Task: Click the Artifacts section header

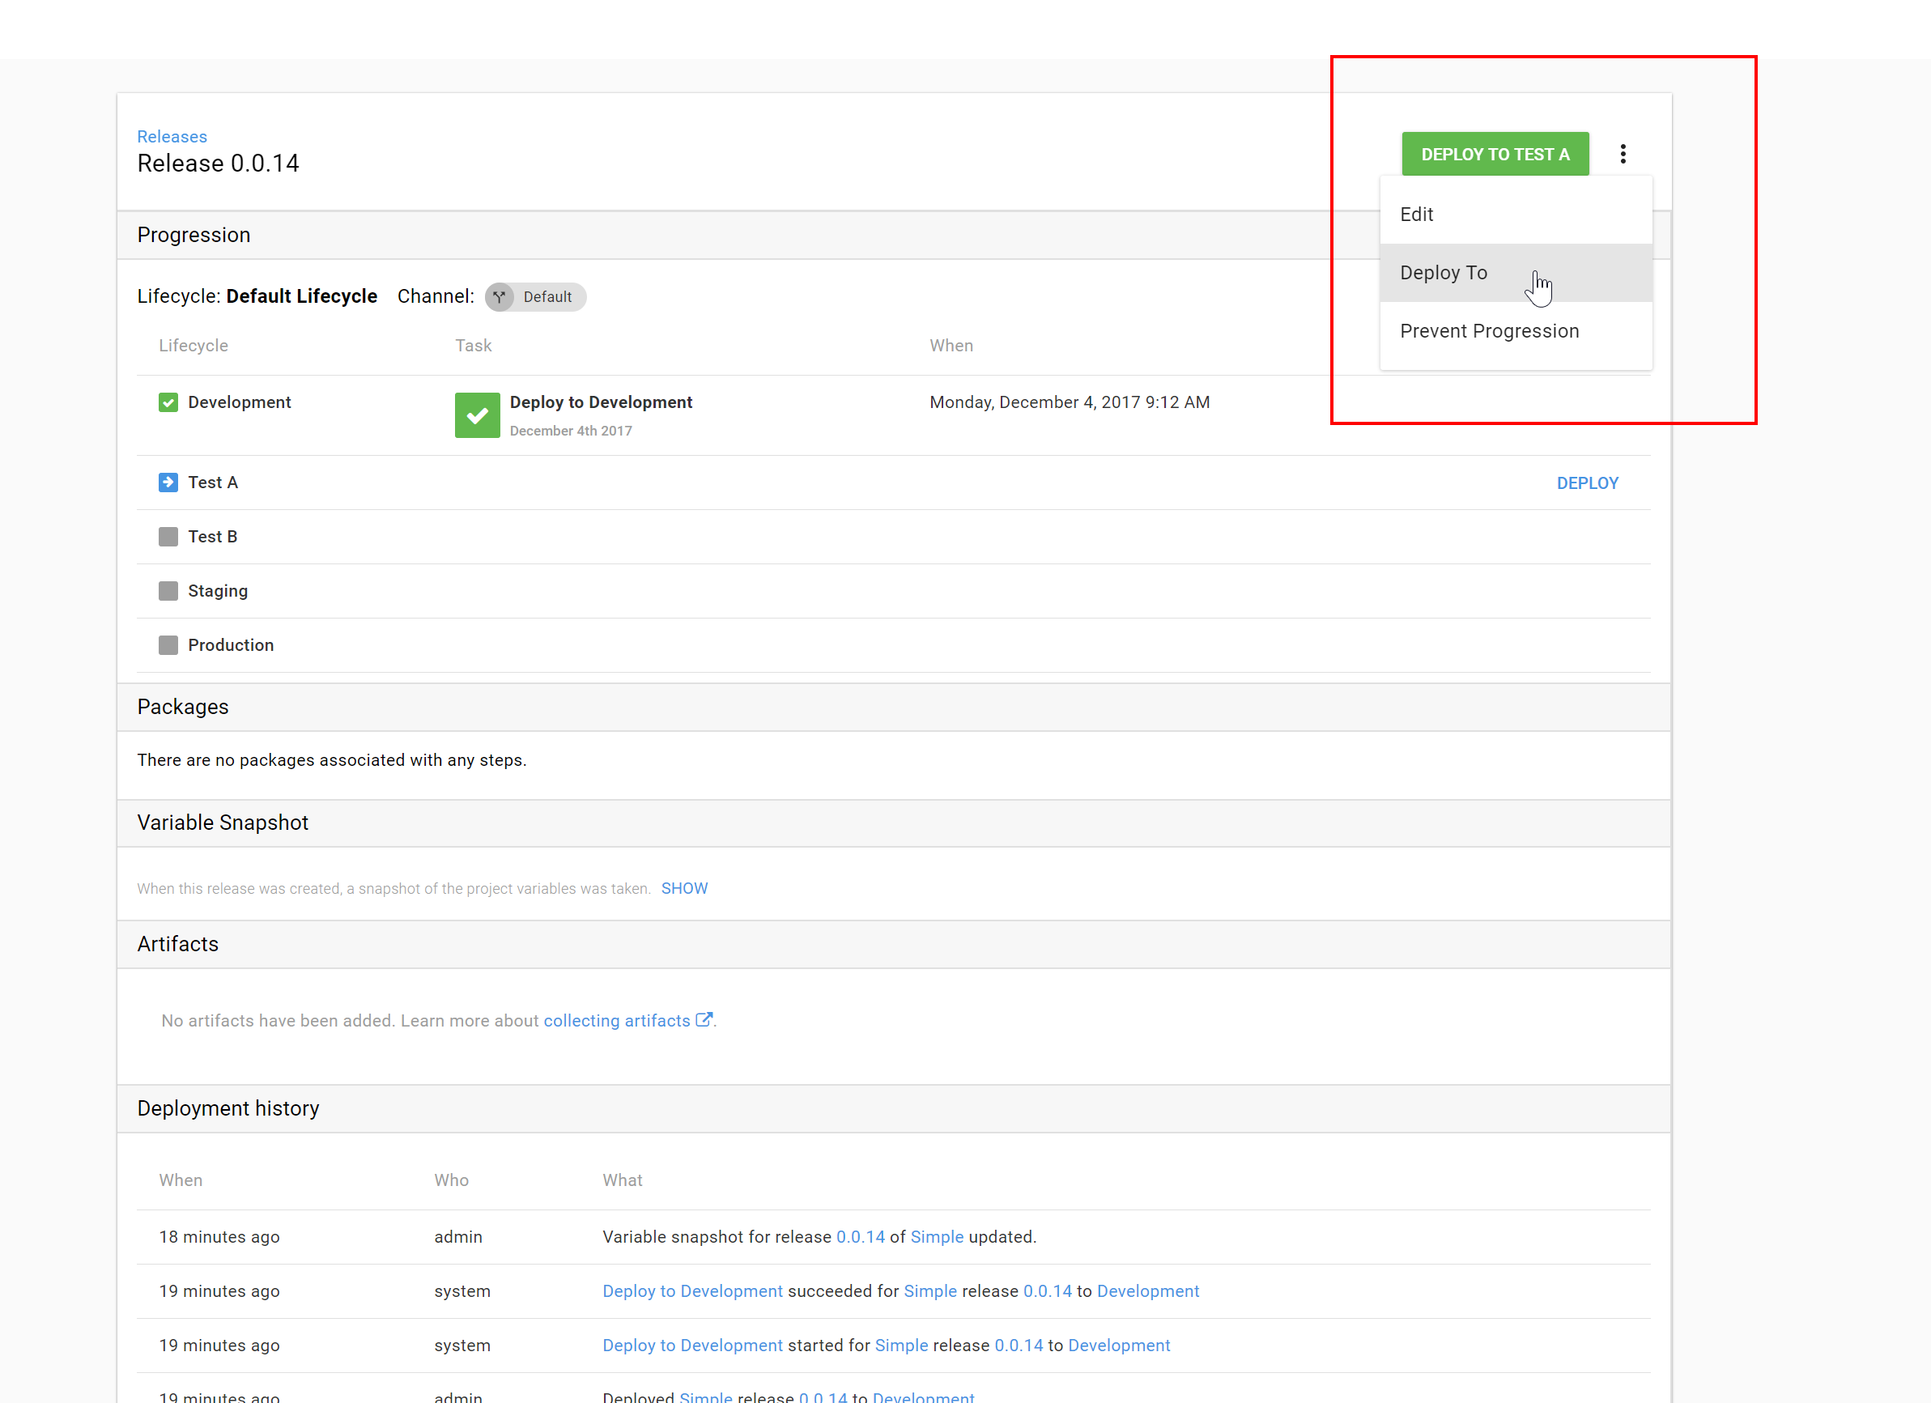Action: point(177,945)
